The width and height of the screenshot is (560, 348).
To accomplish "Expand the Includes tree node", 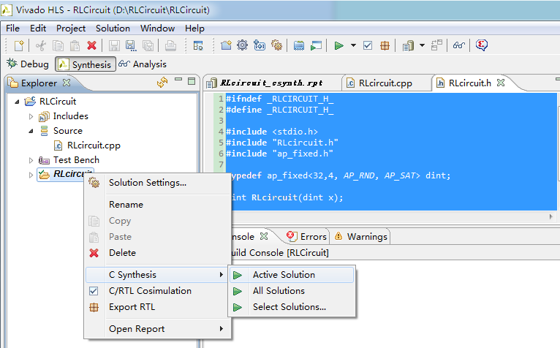I will pyautogui.click(x=31, y=116).
